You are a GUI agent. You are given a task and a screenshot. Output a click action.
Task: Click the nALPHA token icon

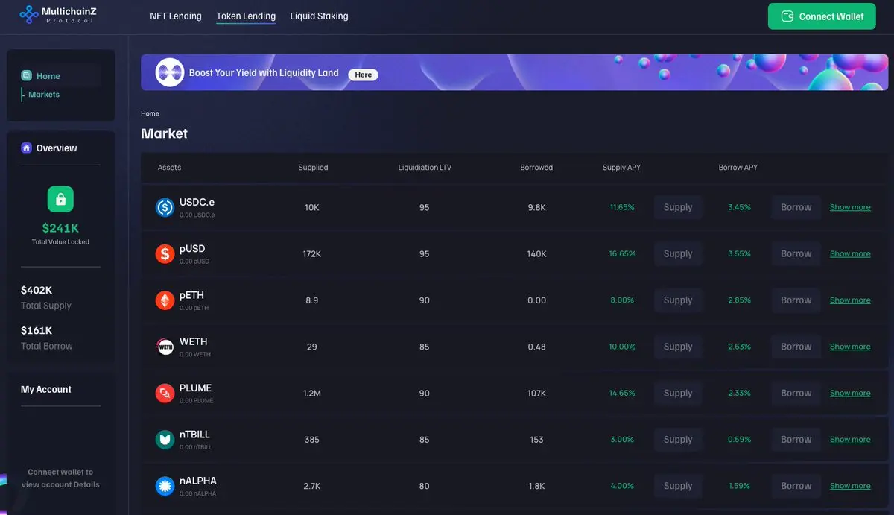(165, 486)
